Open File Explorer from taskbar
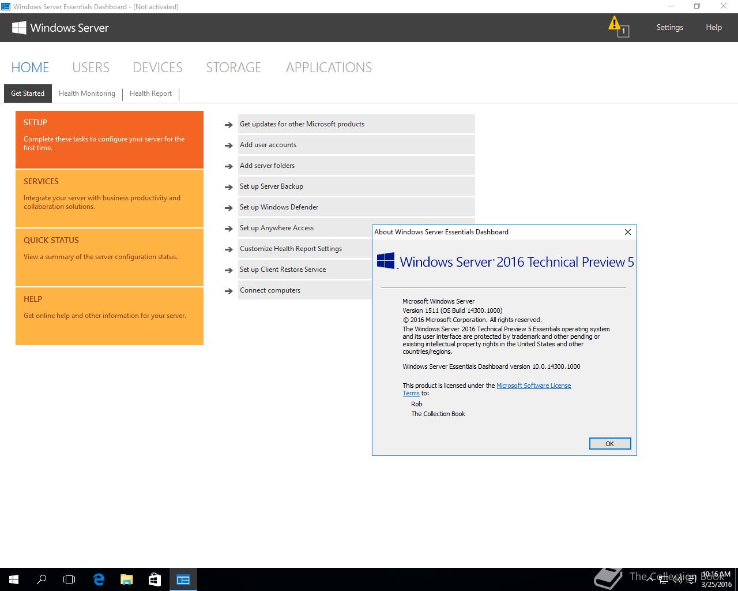Screen dimensions: 738x591 click(126, 579)
